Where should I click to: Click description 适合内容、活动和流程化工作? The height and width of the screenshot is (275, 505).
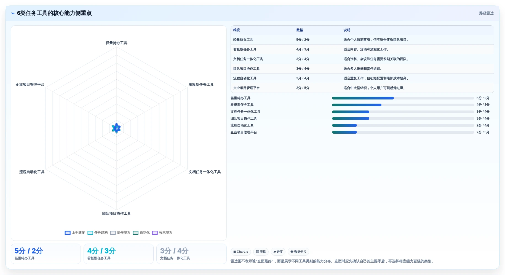coord(366,49)
